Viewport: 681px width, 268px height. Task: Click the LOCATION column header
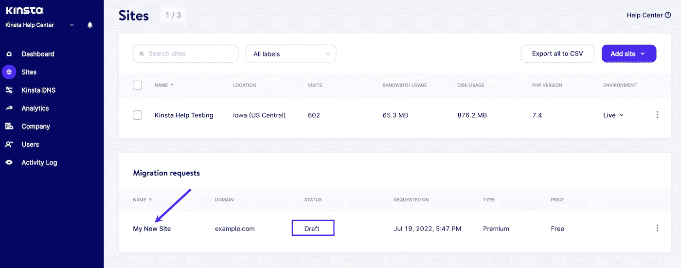(x=245, y=85)
